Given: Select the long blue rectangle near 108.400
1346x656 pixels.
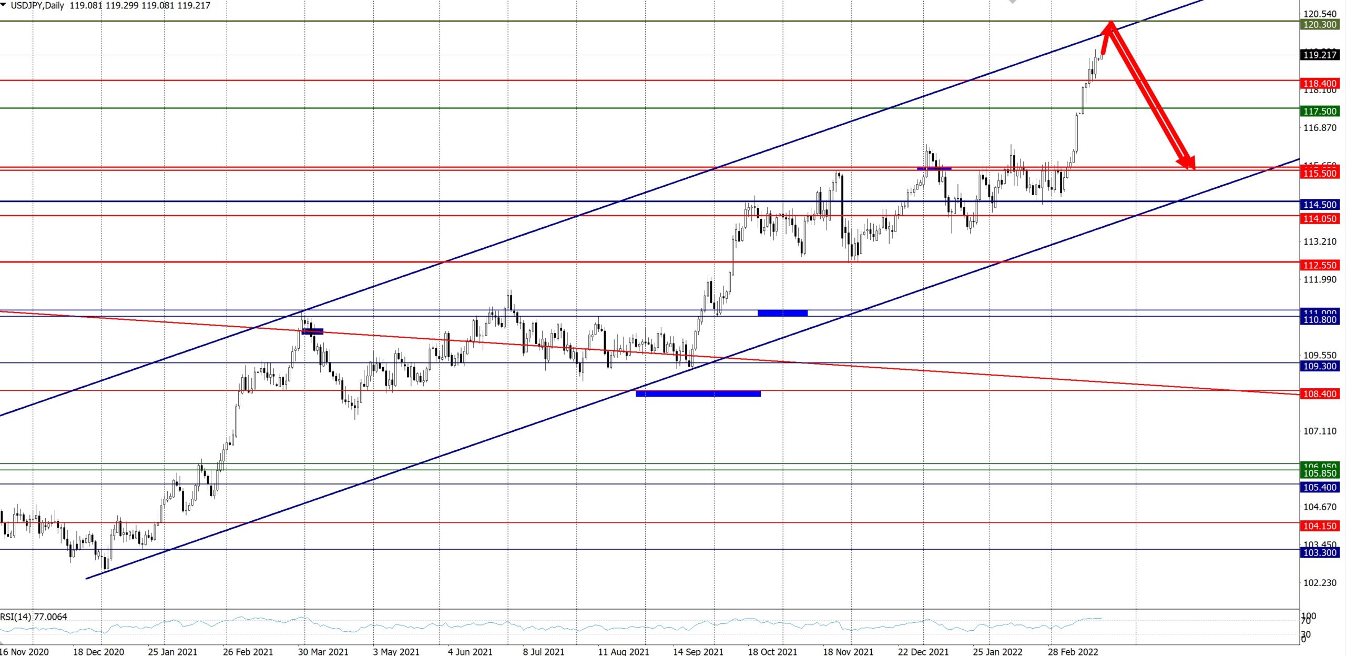Looking at the screenshot, I should pyautogui.click(x=698, y=393).
